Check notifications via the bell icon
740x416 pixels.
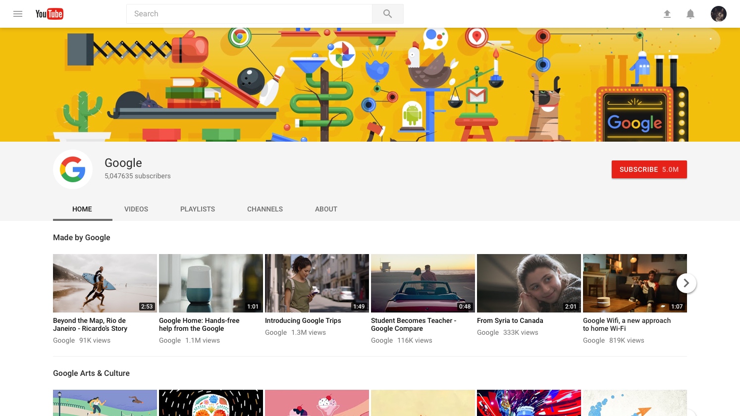[x=690, y=14]
